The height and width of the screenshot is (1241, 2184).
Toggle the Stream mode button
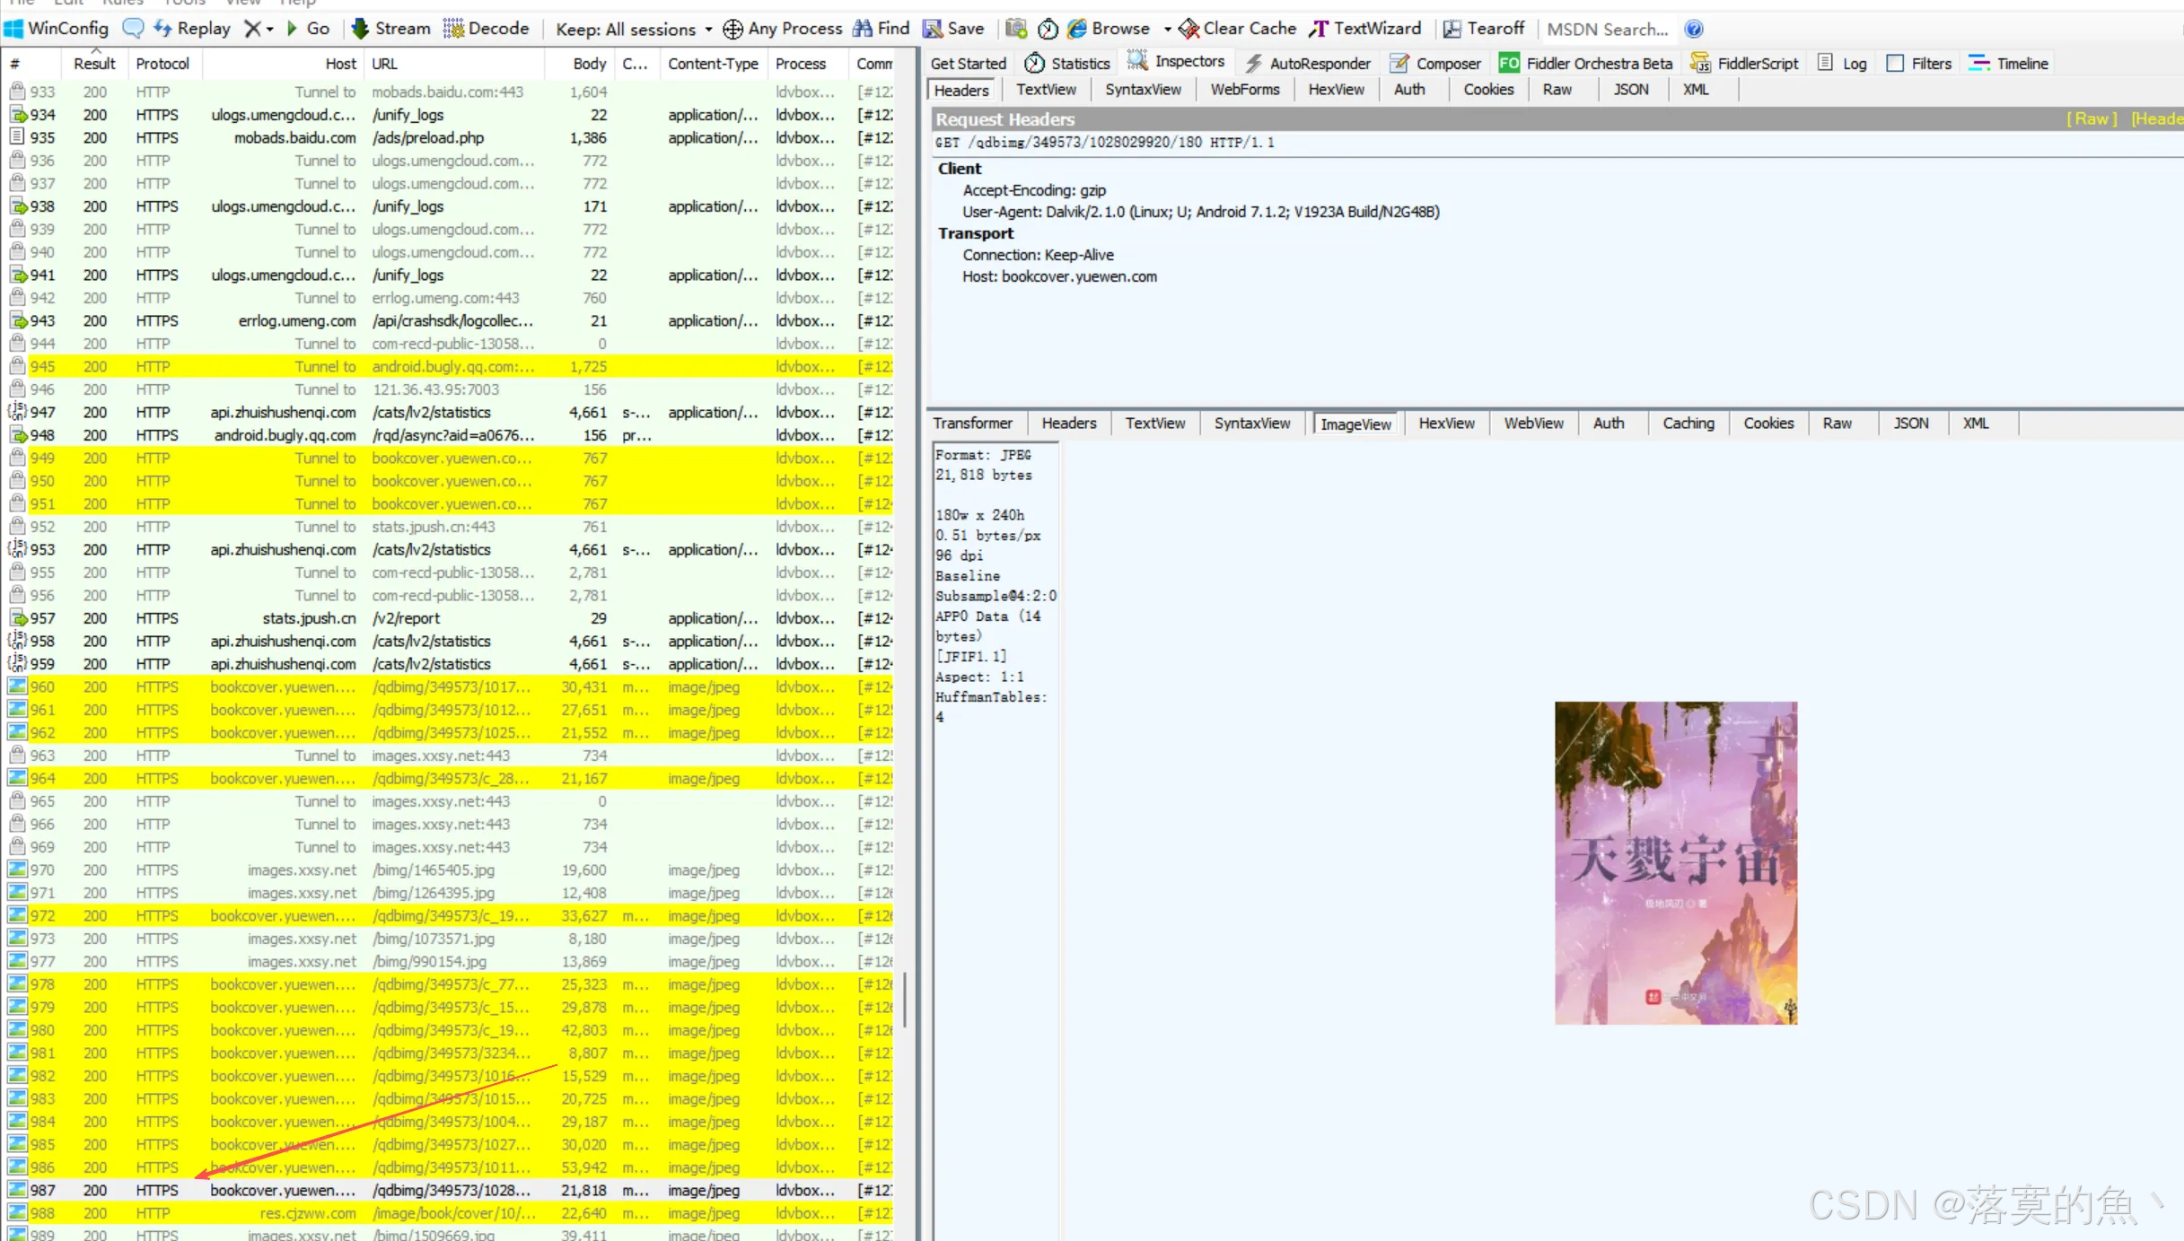[x=390, y=29]
